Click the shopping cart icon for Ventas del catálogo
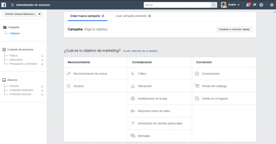276x144 pixels. point(197,86)
